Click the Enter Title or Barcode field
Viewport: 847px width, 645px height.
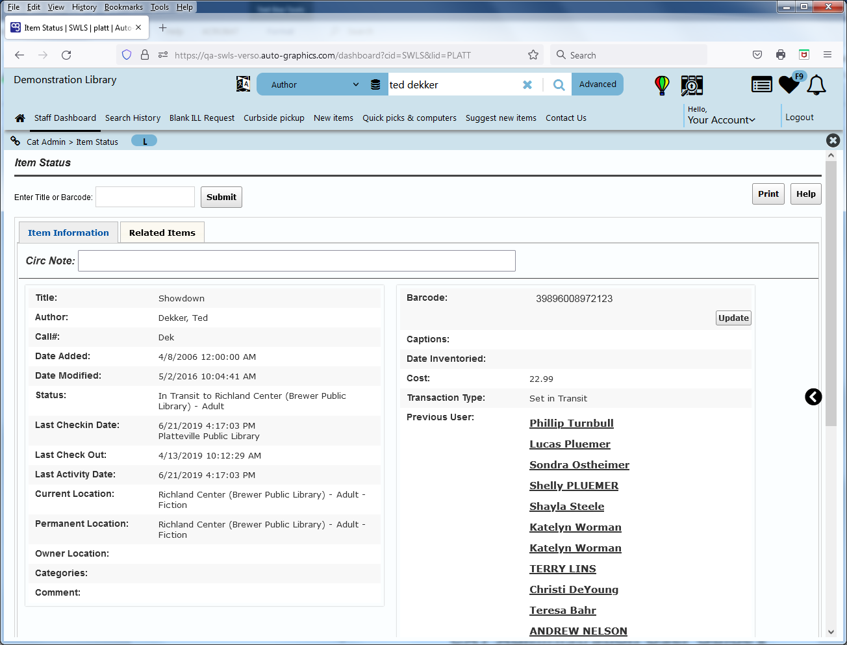(145, 197)
